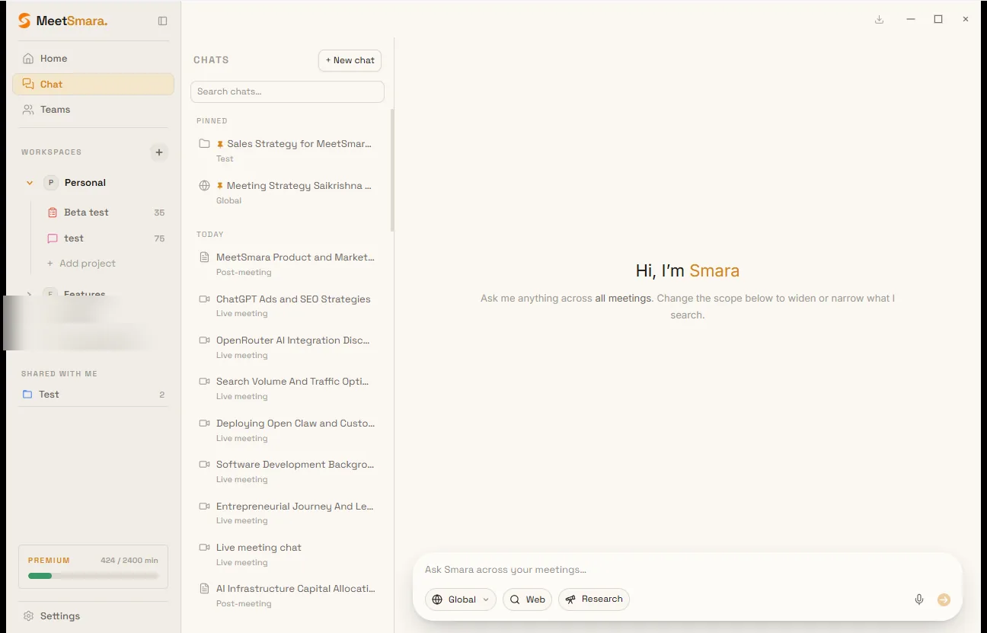Screen dimensions: 987x633
Task: Go to Home in sidebar
Action: [93, 59]
